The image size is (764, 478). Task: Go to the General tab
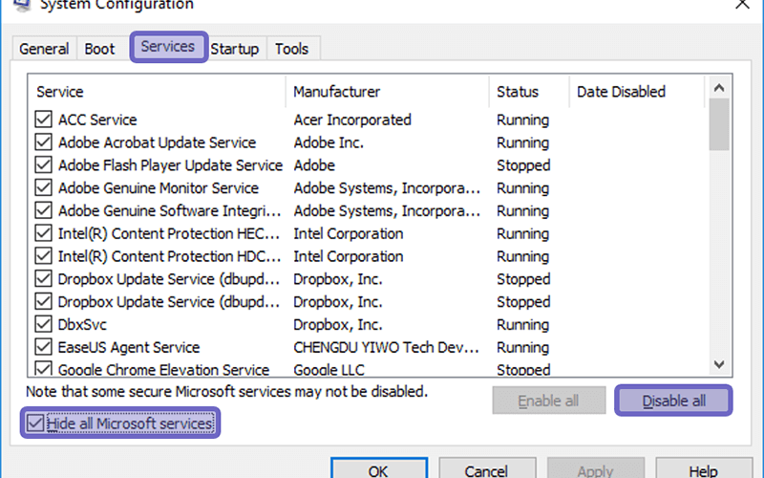point(44,49)
